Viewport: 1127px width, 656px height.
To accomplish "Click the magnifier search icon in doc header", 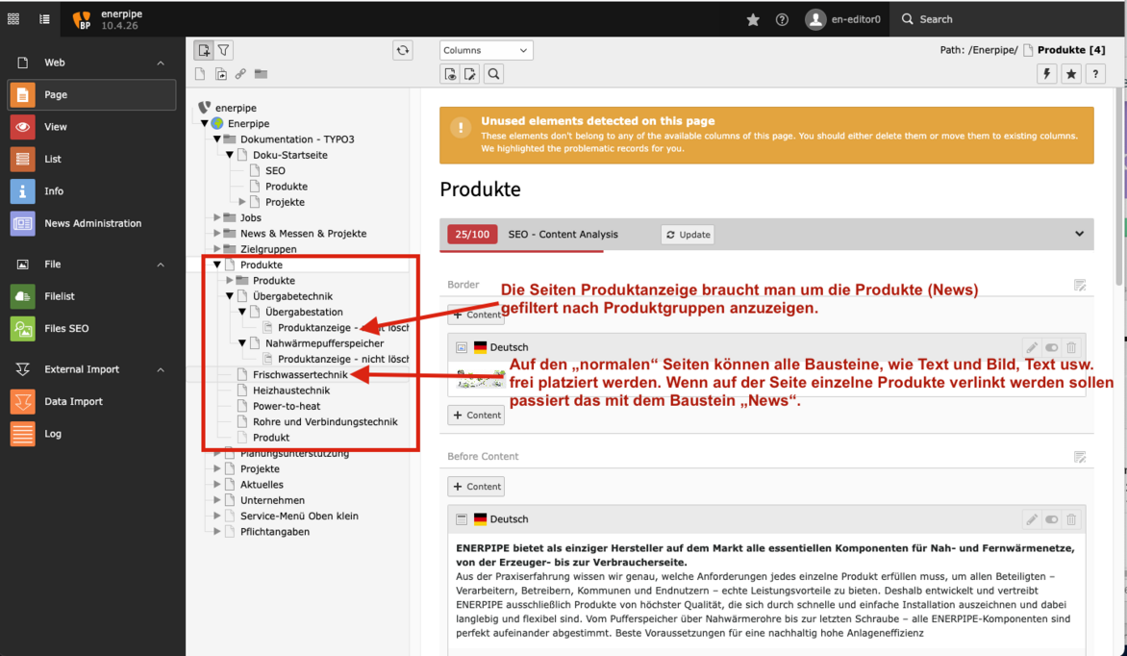I will click(493, 74).
